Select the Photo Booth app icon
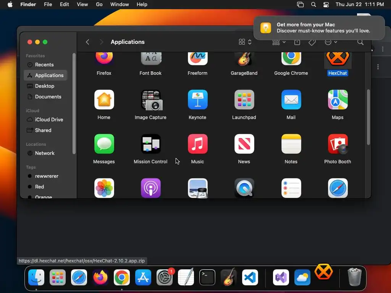The image size is (391, 293). click(x=338, y=144)
